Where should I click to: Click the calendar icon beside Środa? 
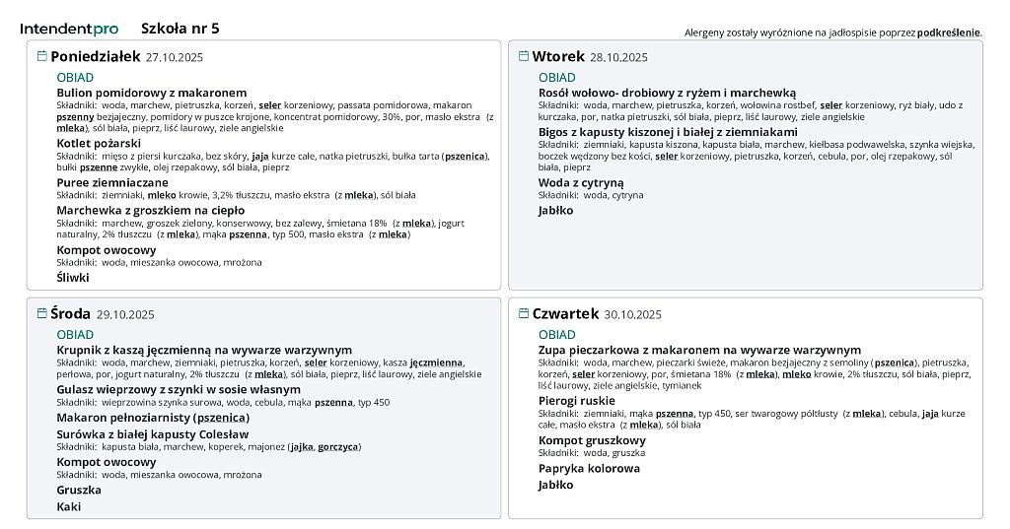(42, 313)
